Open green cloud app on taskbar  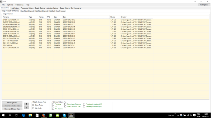[x=57, y=115]
